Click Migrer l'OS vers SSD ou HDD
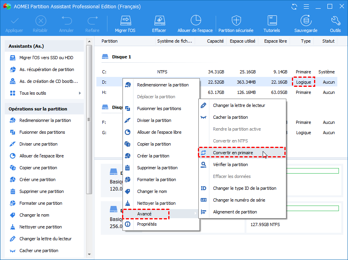Screen dimensions: 348x260 pyautogui.click(x=46, y=58)
